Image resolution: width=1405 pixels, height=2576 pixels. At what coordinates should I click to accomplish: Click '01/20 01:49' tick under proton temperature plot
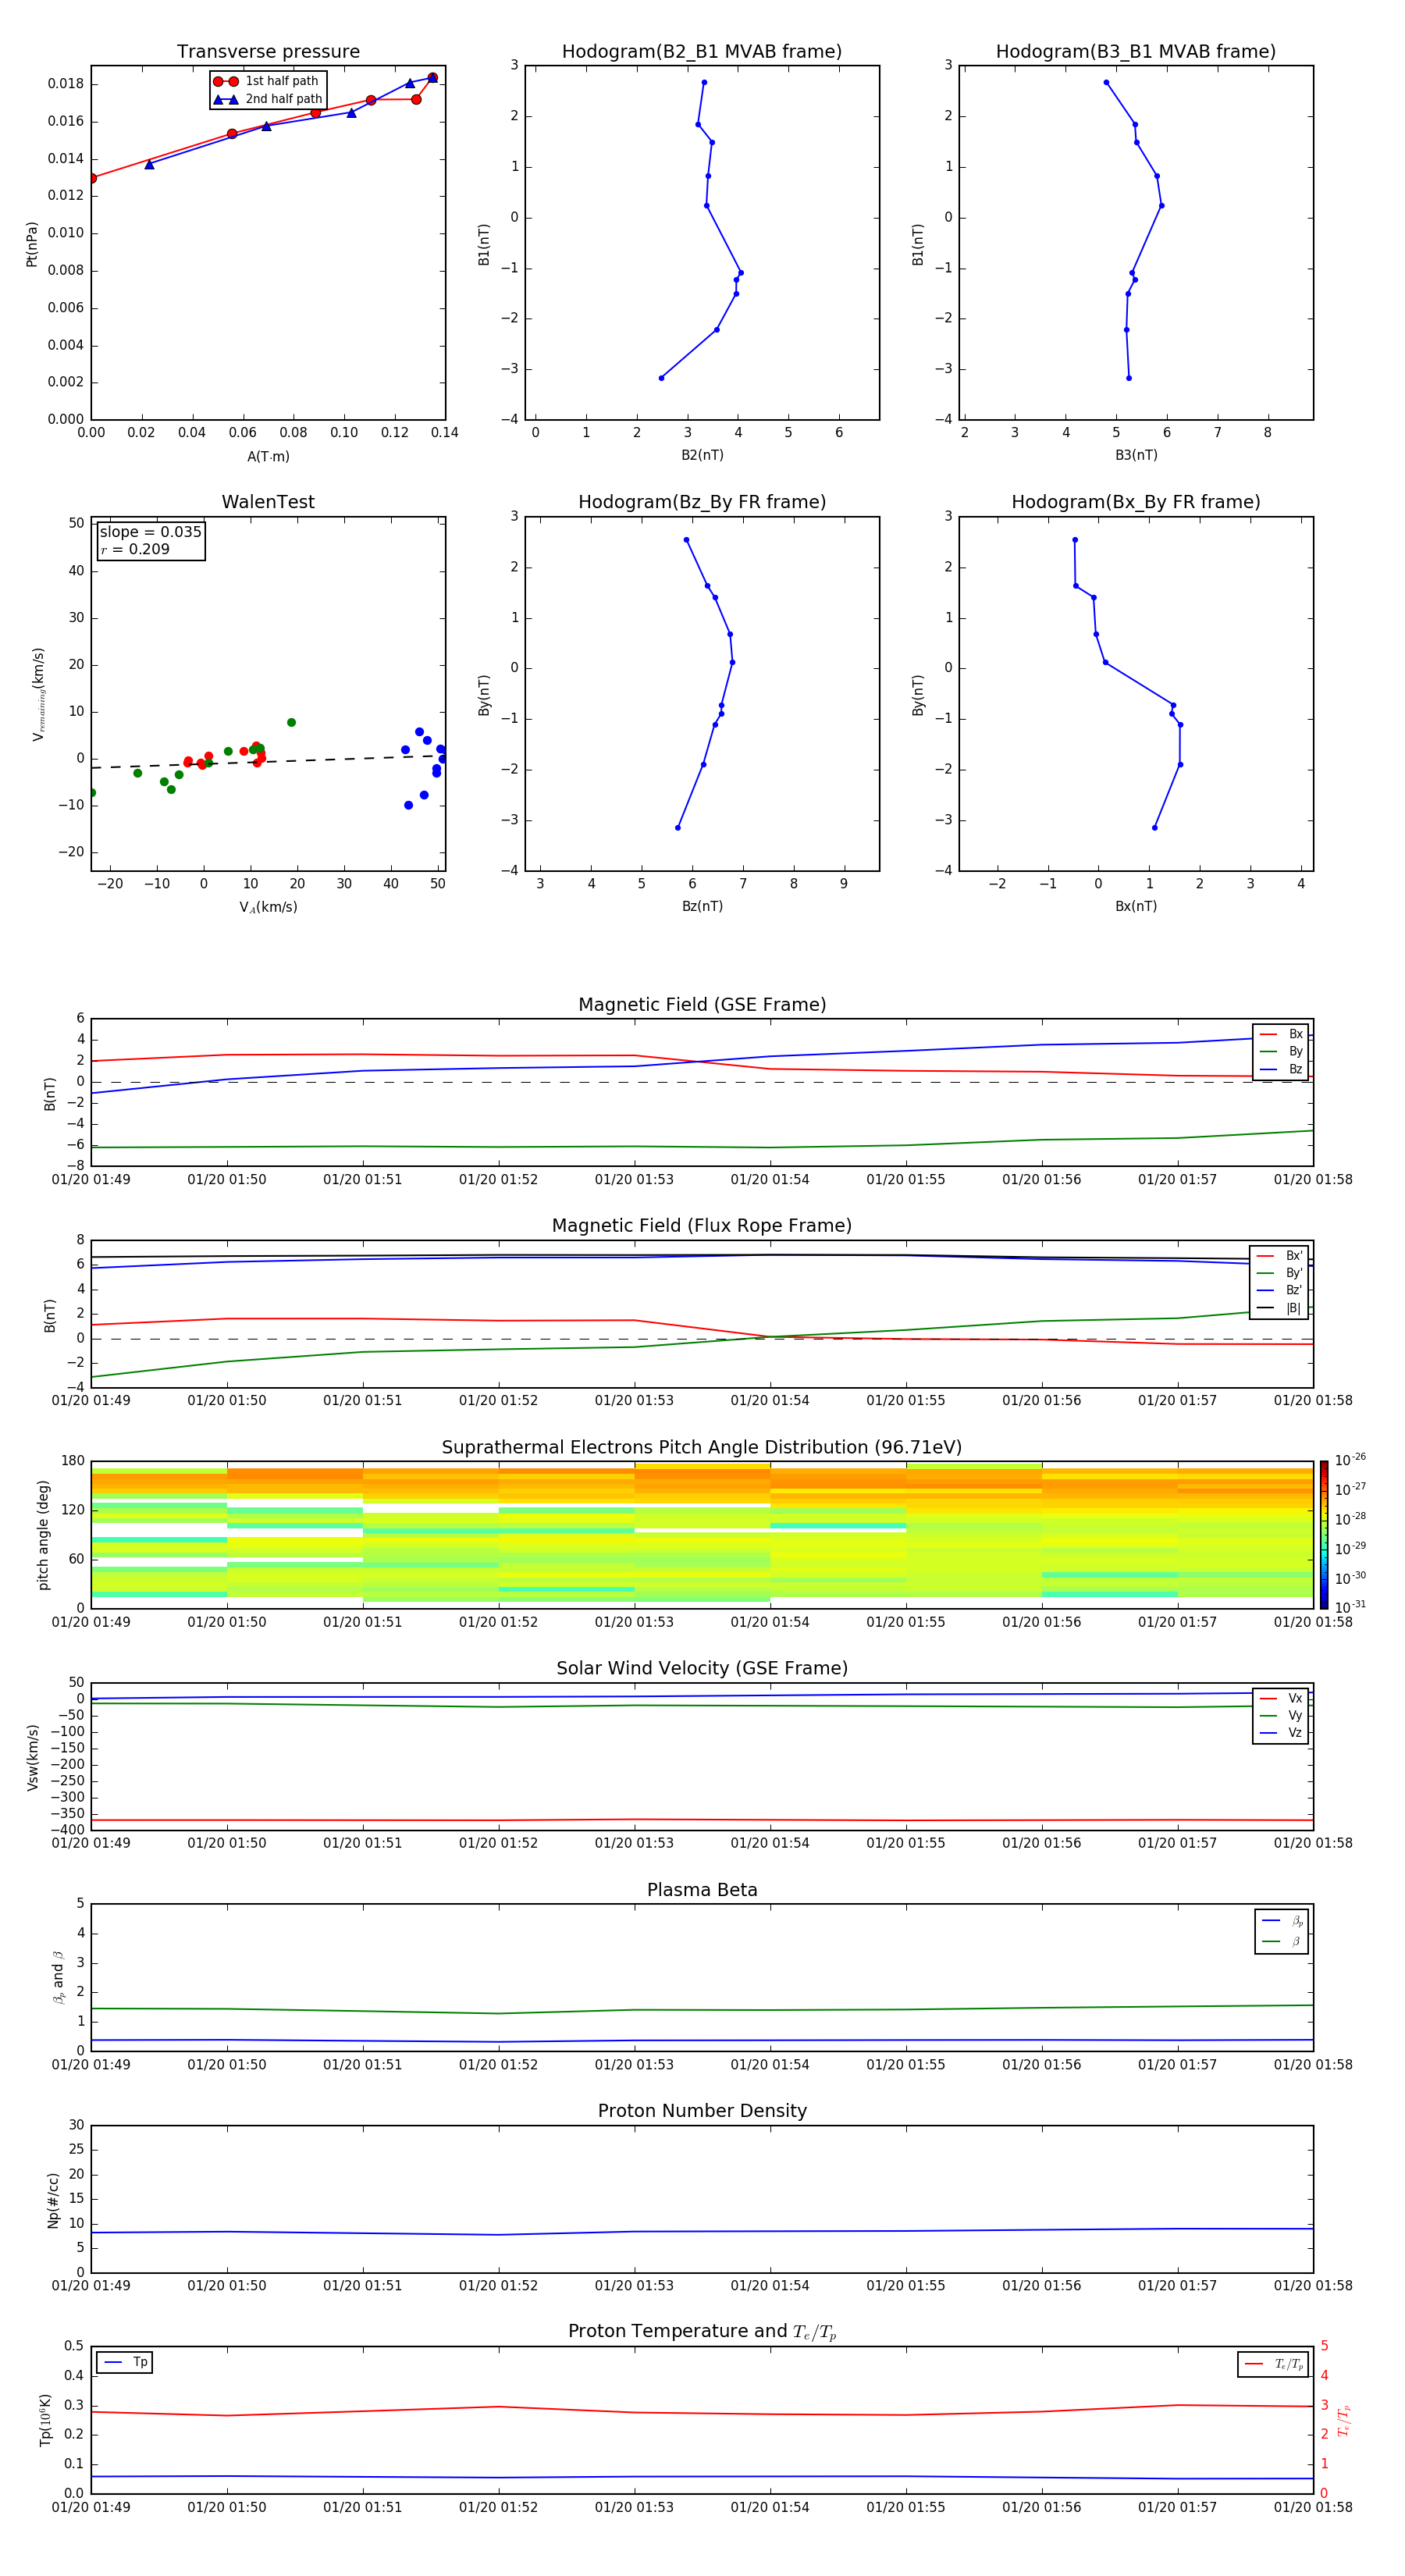click(x=91, y=2508)
